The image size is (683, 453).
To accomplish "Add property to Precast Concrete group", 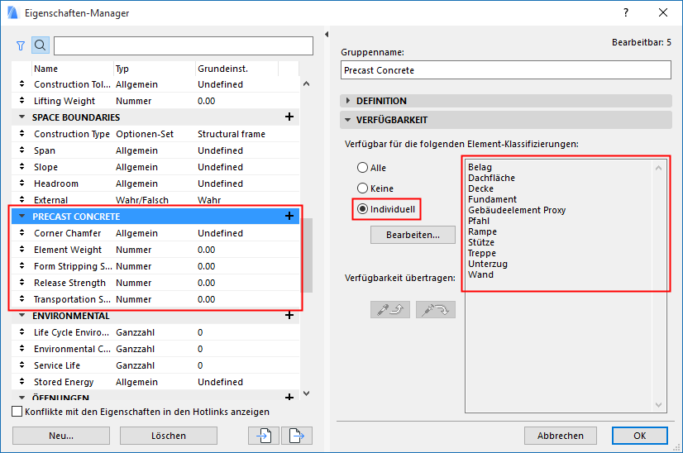I will tap(289, 216).
